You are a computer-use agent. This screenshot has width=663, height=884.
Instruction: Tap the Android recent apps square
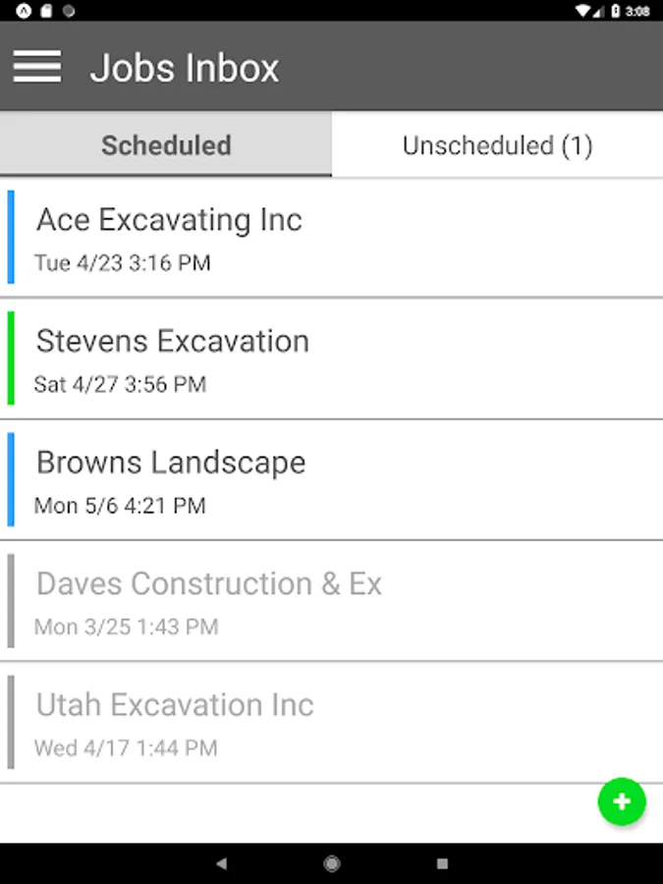pos(443,863)
